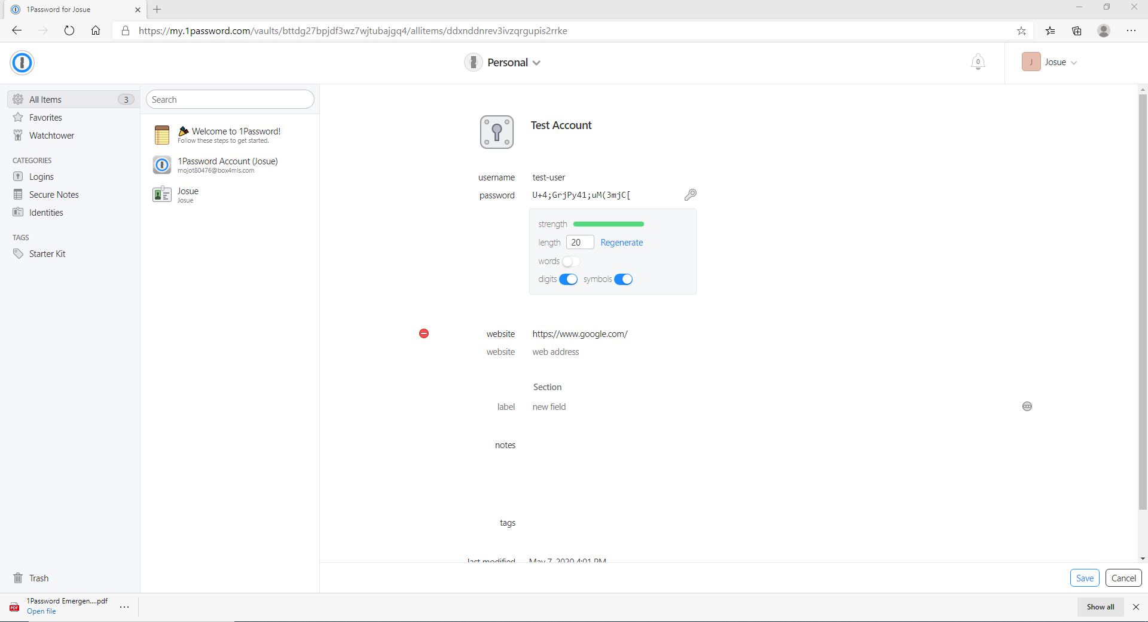Click Josue's avatar icon

tap(1031, 62)
